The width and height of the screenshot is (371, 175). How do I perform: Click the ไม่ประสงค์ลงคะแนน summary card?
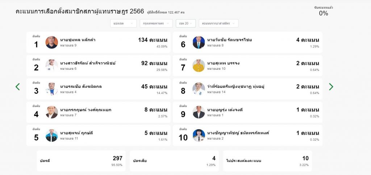[267, 161]
